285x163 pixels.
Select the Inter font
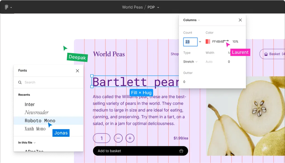30,104
